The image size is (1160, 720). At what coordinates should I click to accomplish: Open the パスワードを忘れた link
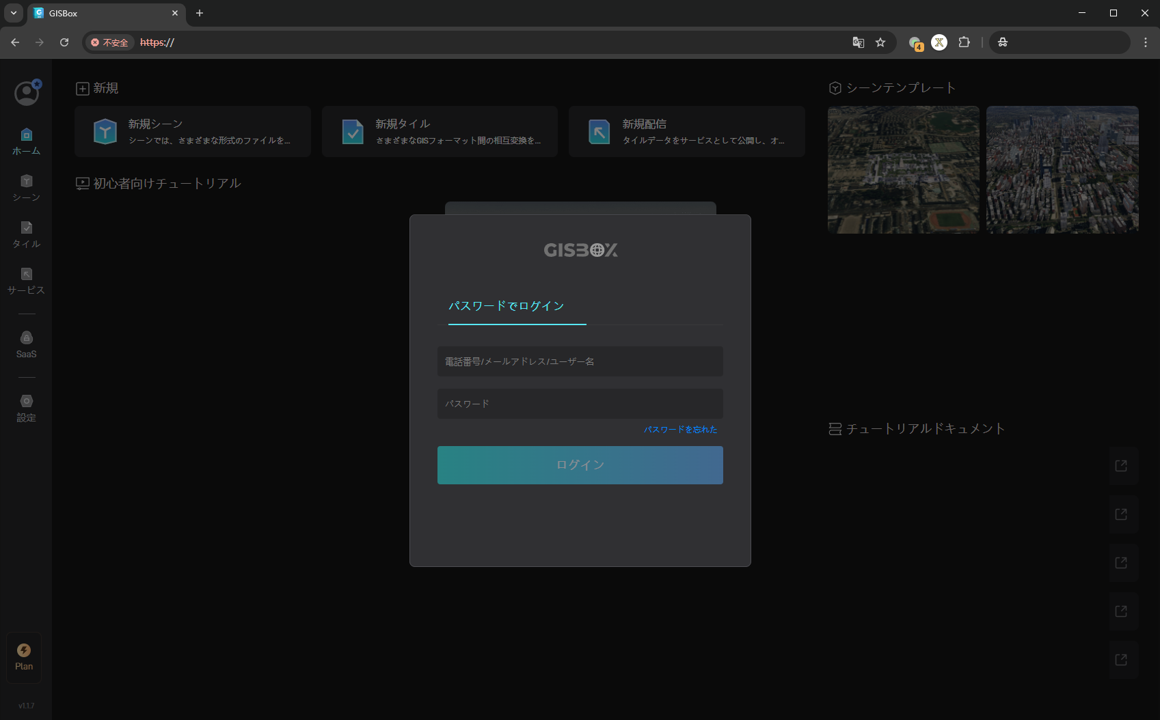point(680,430)
